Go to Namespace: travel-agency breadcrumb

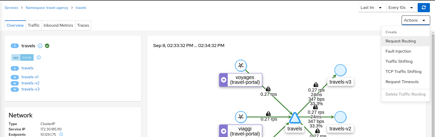click(x=47, y=8)
